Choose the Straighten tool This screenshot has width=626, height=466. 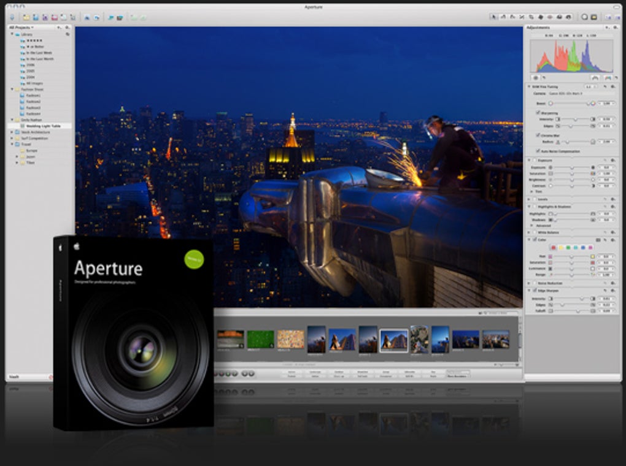522,17
